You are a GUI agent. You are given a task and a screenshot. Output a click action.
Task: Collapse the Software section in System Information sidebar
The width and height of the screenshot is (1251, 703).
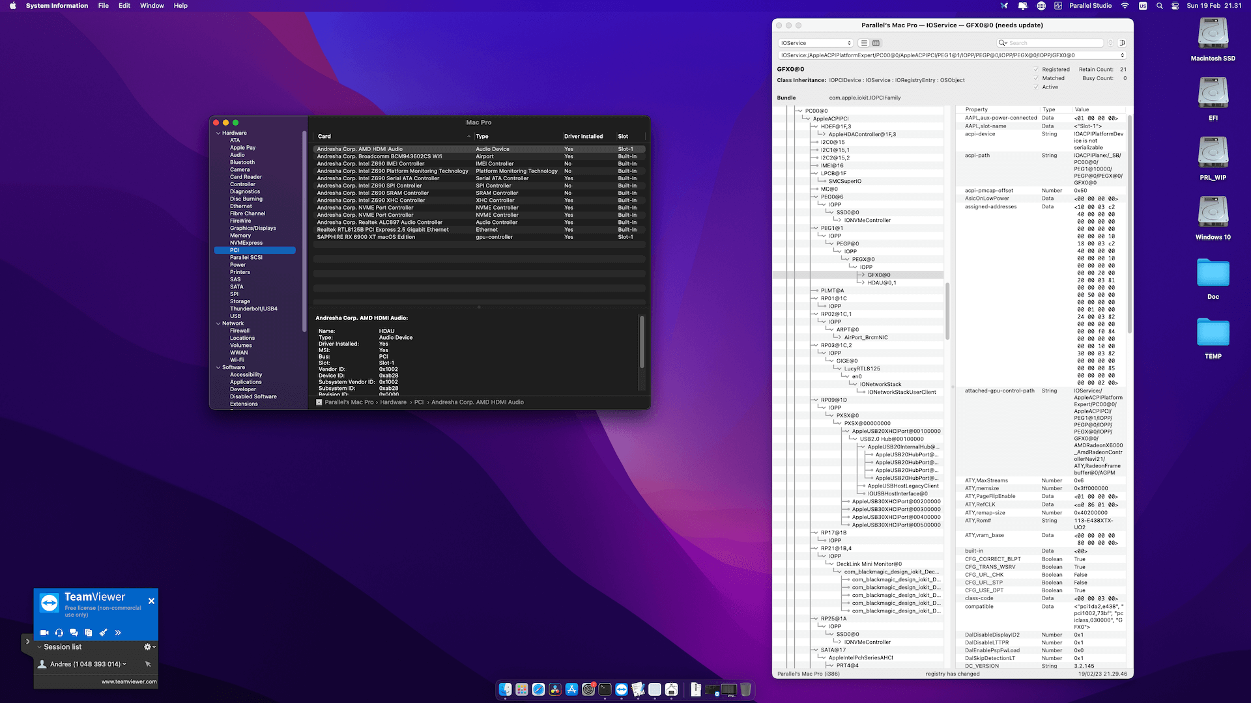(218, 367)
